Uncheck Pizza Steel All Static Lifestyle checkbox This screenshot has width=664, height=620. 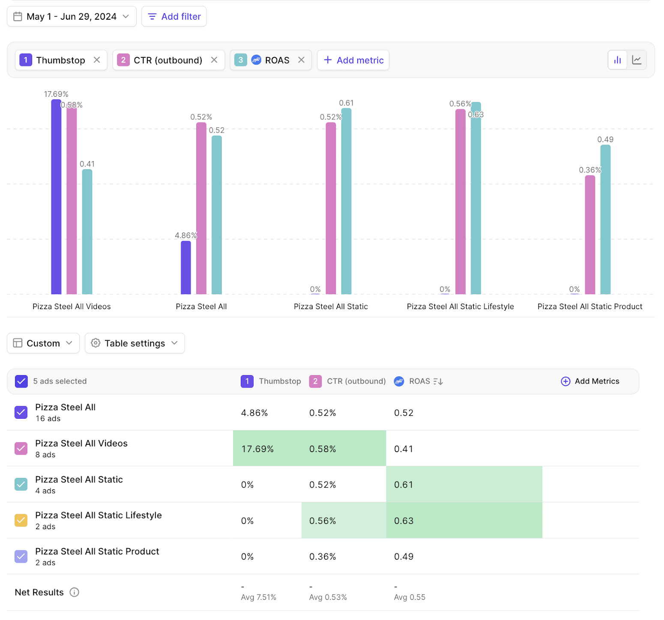[x=21, y=520]
